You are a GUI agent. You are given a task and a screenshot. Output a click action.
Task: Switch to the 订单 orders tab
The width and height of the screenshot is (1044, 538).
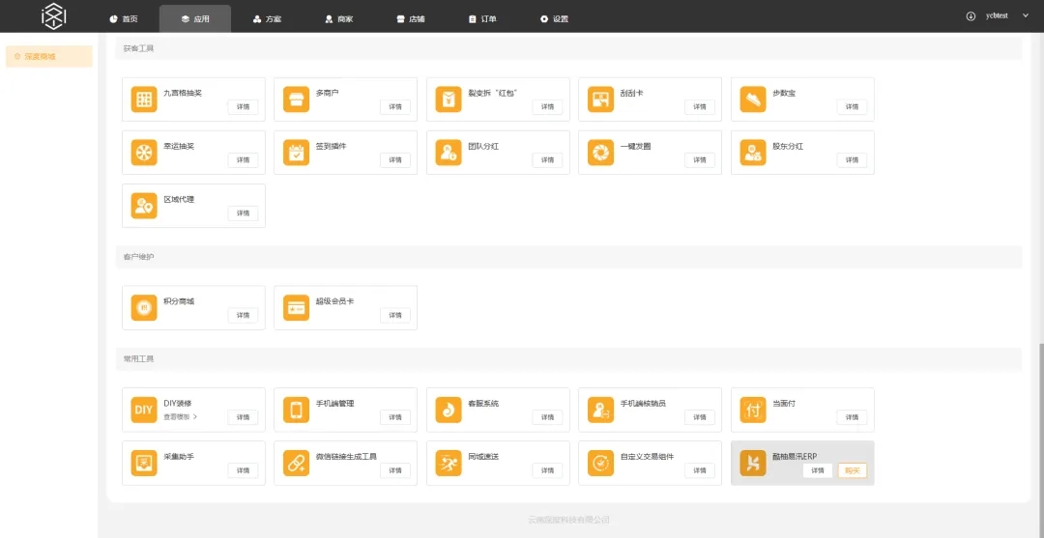481,18
